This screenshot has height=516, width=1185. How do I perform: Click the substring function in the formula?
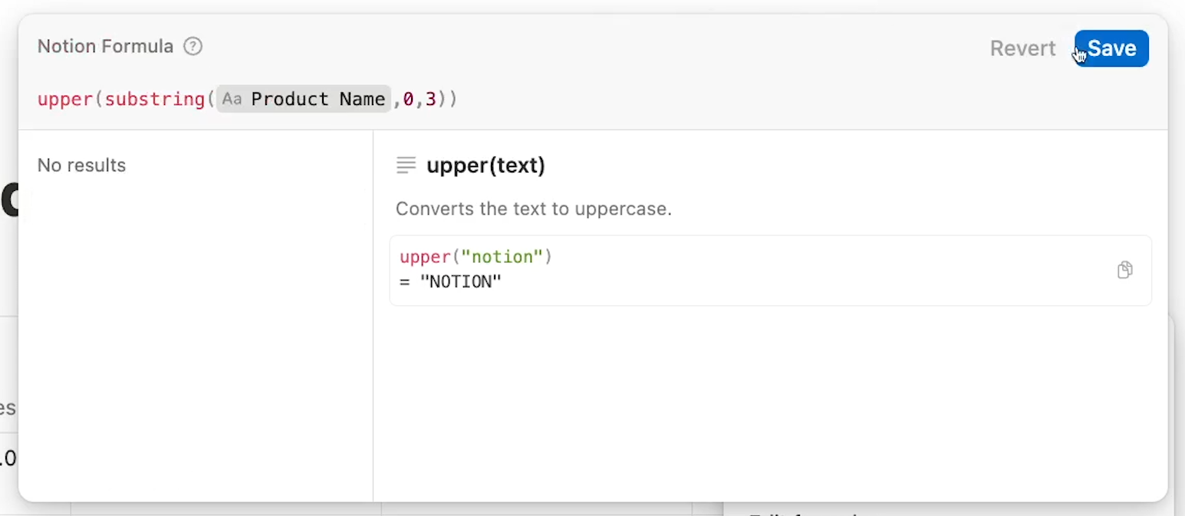point(154,99)
